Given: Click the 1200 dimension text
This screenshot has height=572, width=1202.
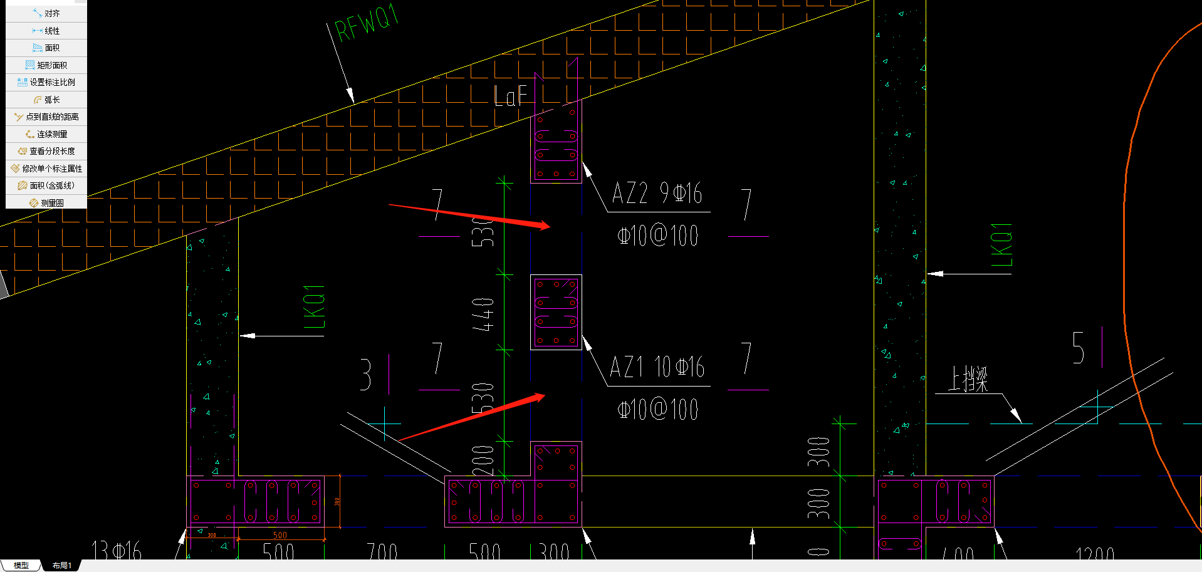Looking at the screenshot, I should pyautogui.click(x=1095, y=554).
